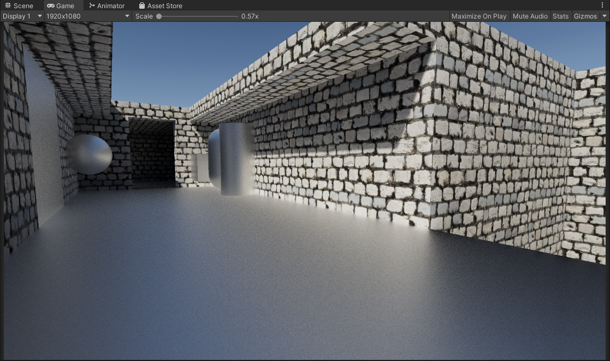
Task: Click the Animator tab icon
Action: tap(92, 5)
